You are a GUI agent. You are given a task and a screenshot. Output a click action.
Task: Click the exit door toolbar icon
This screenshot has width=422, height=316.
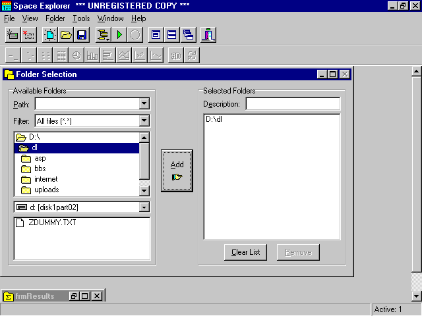point(208,34)
